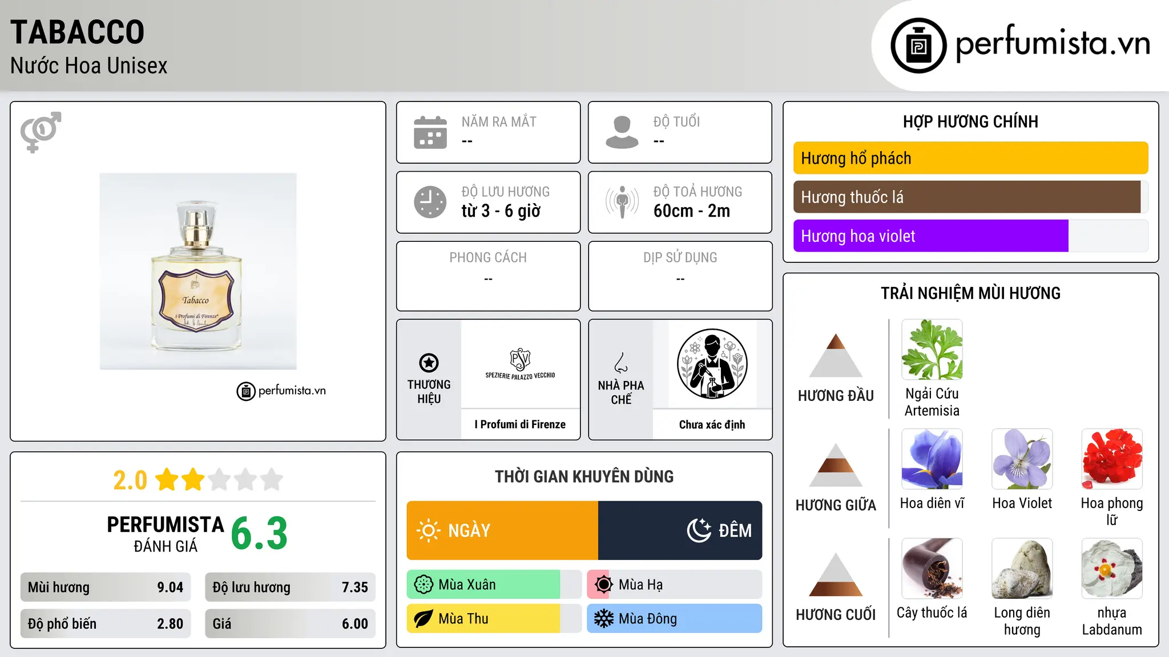Click the 6.3 Perfumista overall score

coord(259,533)
